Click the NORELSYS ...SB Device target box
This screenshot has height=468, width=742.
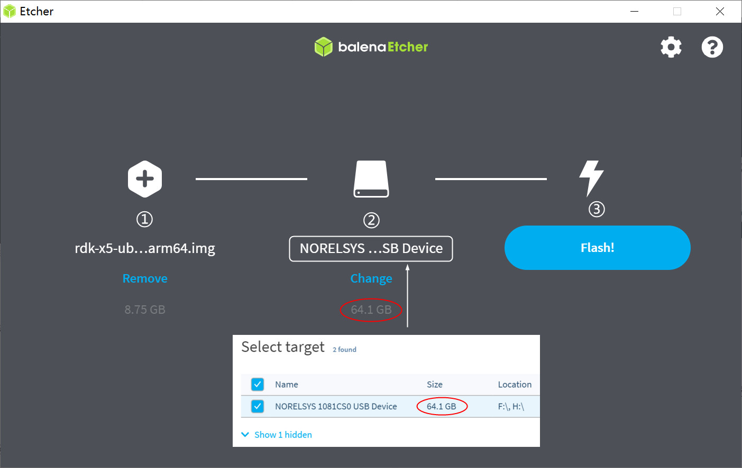click(x=371, y=249)
